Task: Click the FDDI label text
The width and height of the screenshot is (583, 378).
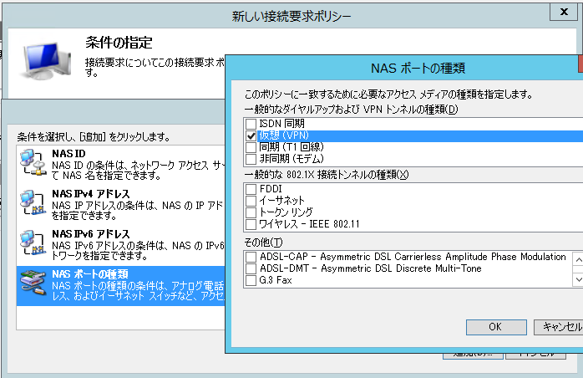Action: click(271, 189)
